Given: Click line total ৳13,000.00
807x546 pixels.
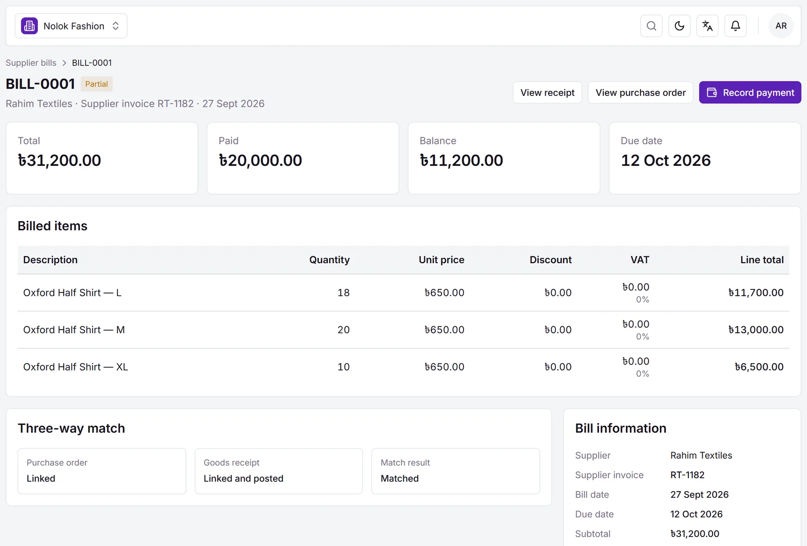Looking at the screenshot, I should pos(756,330).
